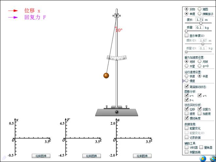Image resolution: width=216 pixels, height=162 pixels.
Task: Click the 摆长 length slider handle
Action: pos(201,23)
